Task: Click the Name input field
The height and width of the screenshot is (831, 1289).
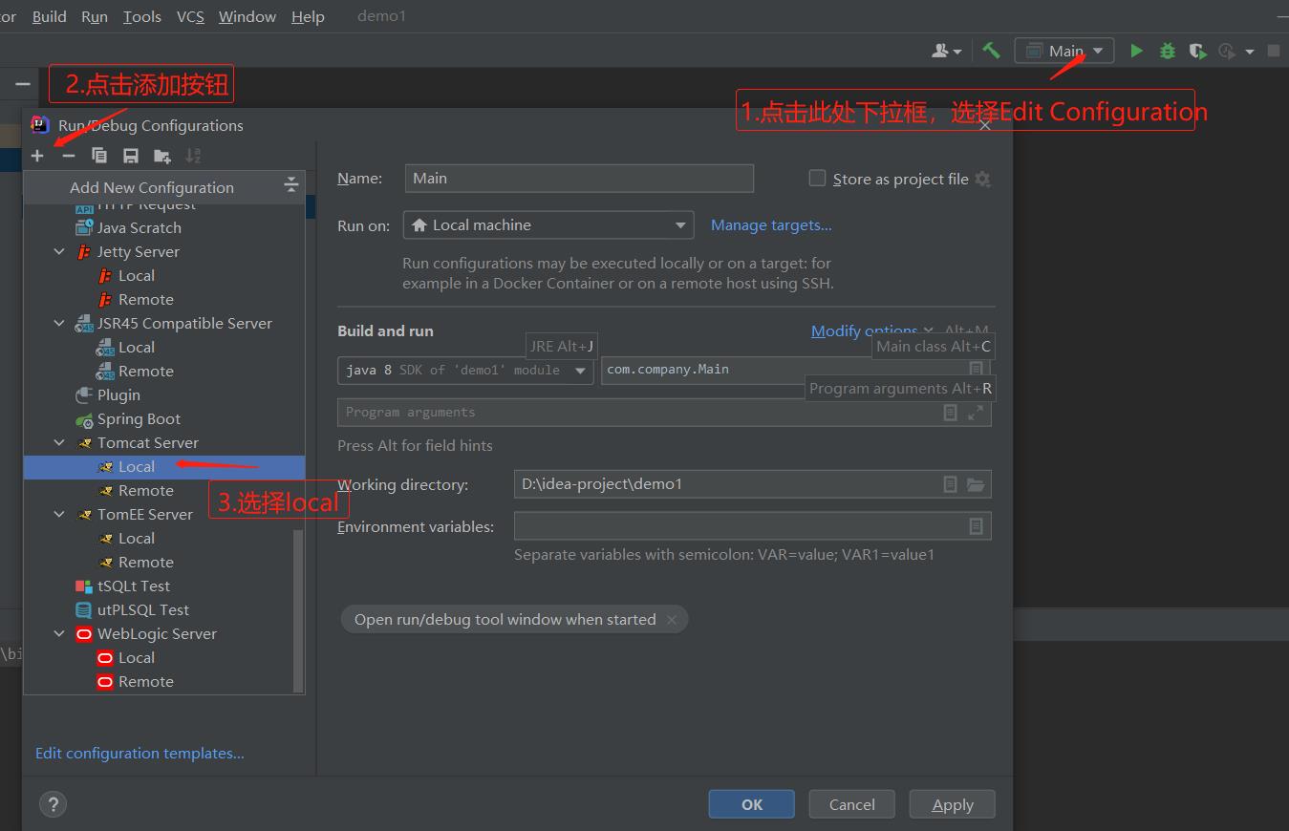Action: (579, 179)
